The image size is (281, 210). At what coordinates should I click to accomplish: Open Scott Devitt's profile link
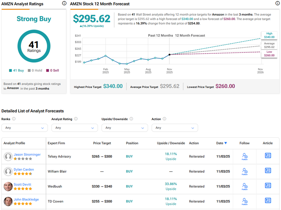pyautogui.click(x=22, y=184)
